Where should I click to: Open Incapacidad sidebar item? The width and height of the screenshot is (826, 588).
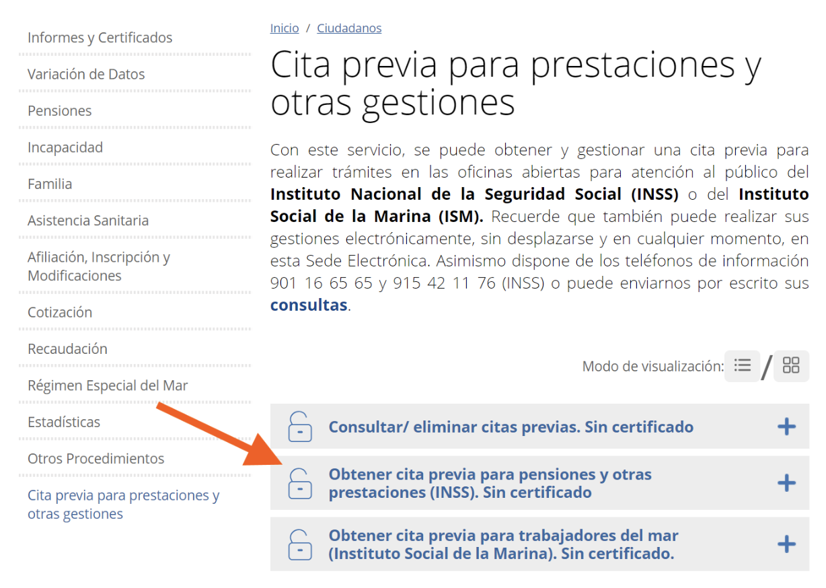click(65, 147)
